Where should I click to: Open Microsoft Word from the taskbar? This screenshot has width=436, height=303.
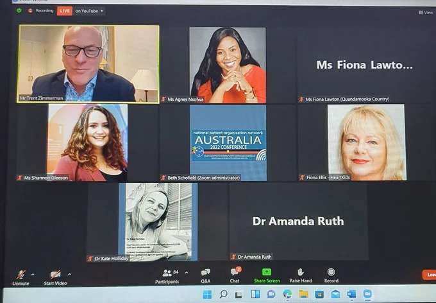point(351,294)
